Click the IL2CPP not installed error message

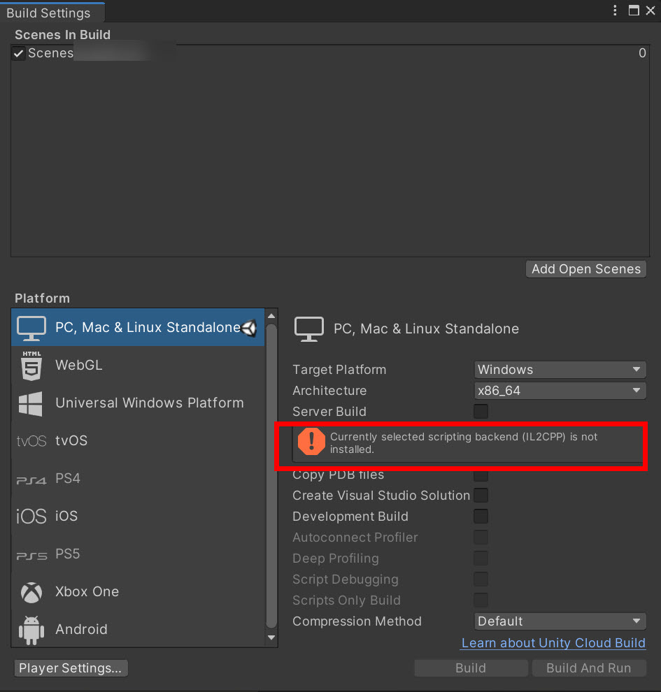pyautogui.click(x=464, y=443)
